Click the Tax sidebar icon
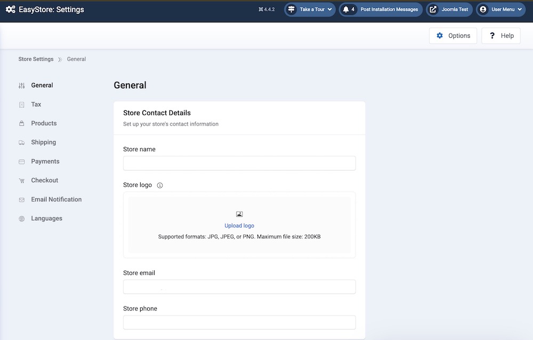This screenshot has height=340, width=533. coord(21,105)
